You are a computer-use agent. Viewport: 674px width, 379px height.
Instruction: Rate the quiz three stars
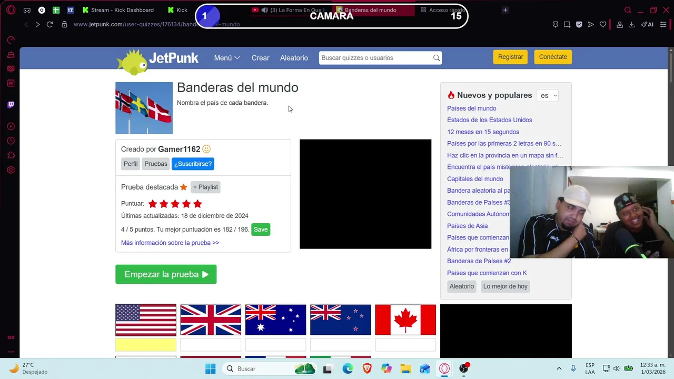pyautogui.click(x=175, y=204)
